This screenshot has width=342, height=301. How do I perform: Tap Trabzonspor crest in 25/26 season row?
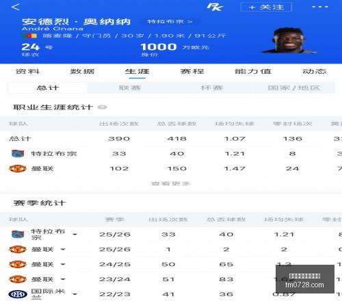[18, 234]
